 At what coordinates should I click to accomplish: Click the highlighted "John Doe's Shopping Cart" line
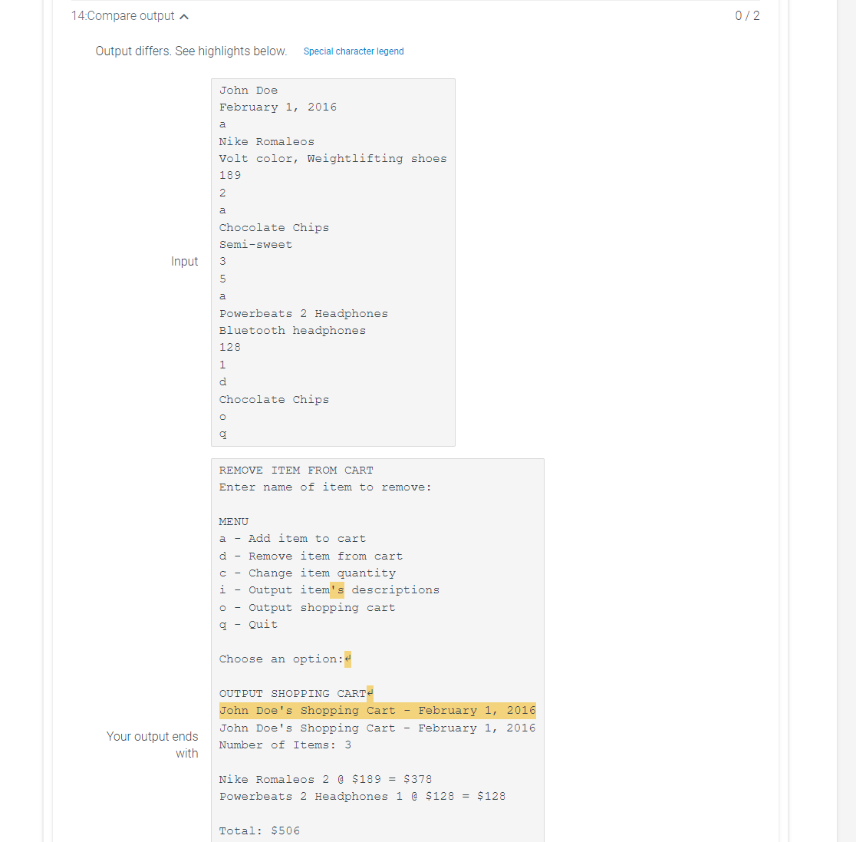click(x=377, y=710)
